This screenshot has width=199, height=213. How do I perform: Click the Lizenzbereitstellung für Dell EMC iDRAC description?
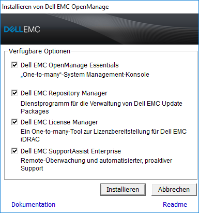point(103,135)
